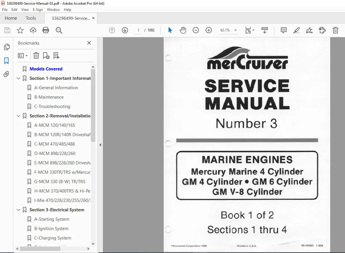The width and height of the screenshot is (345, 253).
Task: Find current bookmark icon
Action: (56, 55)
